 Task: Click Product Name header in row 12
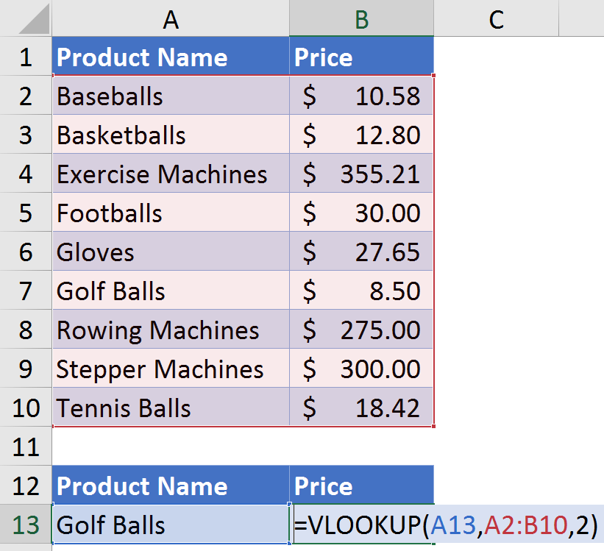171,486
